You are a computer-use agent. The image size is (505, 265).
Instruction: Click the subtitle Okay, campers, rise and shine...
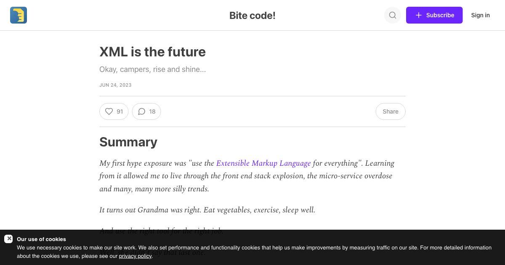coord(152,69)
